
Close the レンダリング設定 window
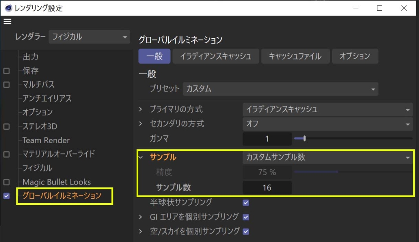(x=404, y=8)
